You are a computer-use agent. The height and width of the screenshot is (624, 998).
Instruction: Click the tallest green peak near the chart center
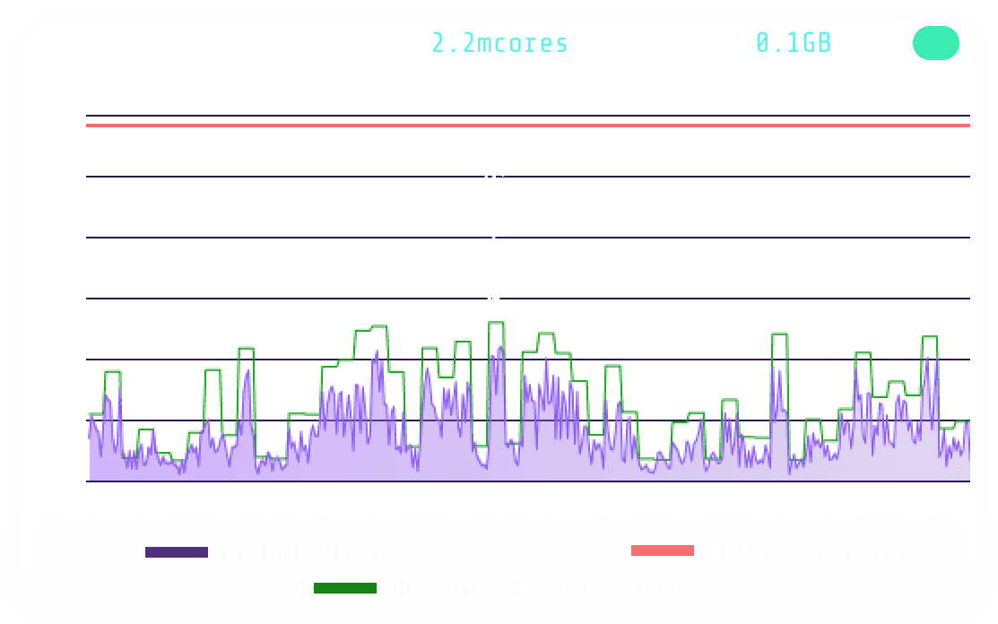click(496, 323)
